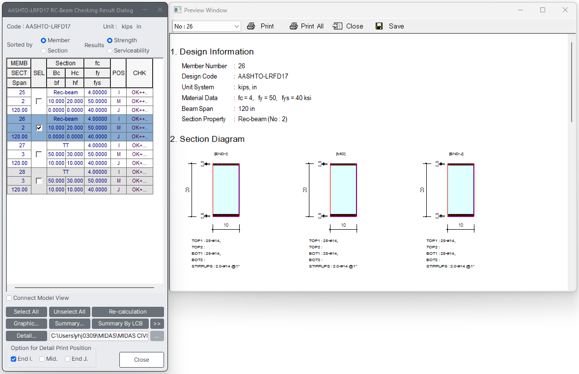
Task: Check SEL box for member 25
Action: pos(39,101)
